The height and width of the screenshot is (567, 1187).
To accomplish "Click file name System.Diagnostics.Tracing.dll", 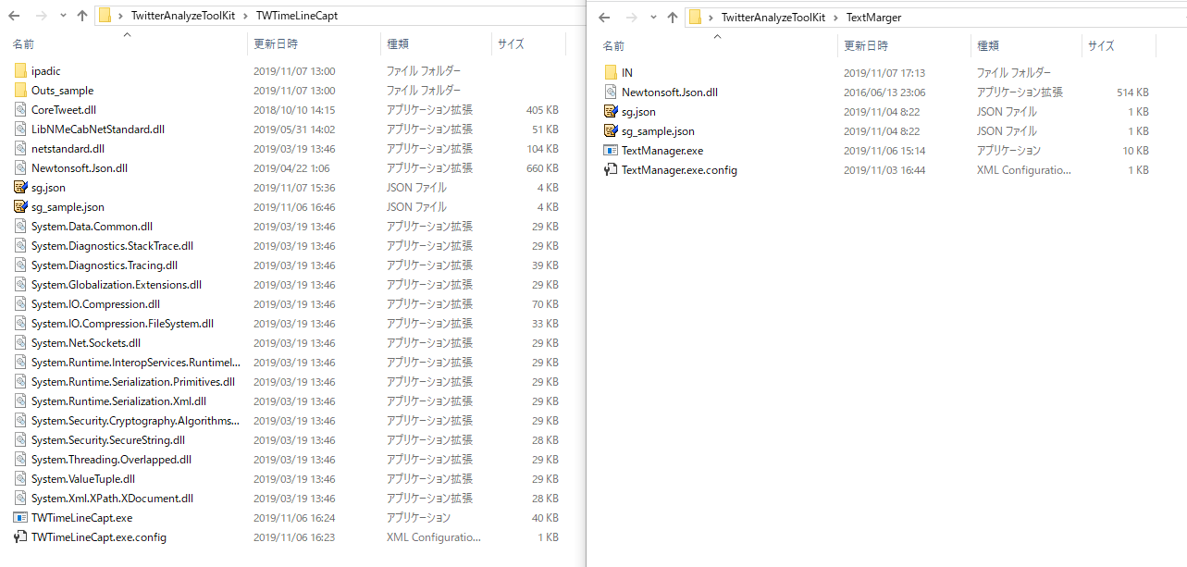I will 105,265.
